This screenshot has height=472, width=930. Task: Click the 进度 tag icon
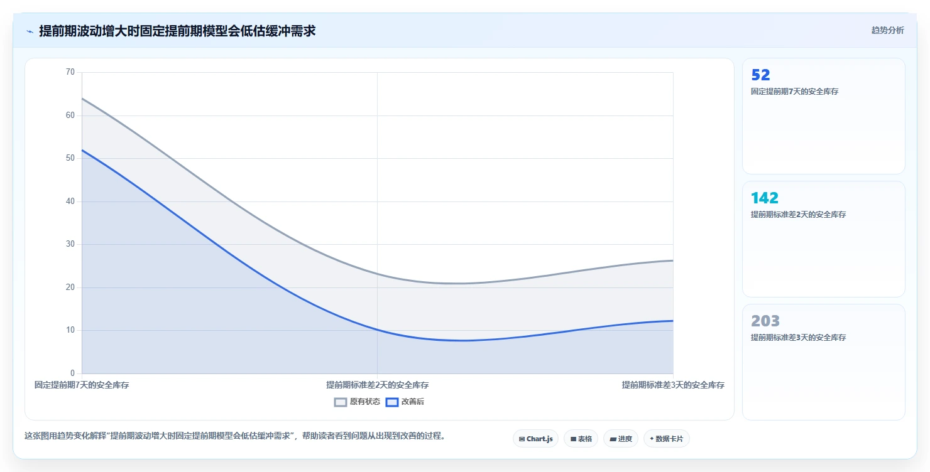tap(613, 439)
